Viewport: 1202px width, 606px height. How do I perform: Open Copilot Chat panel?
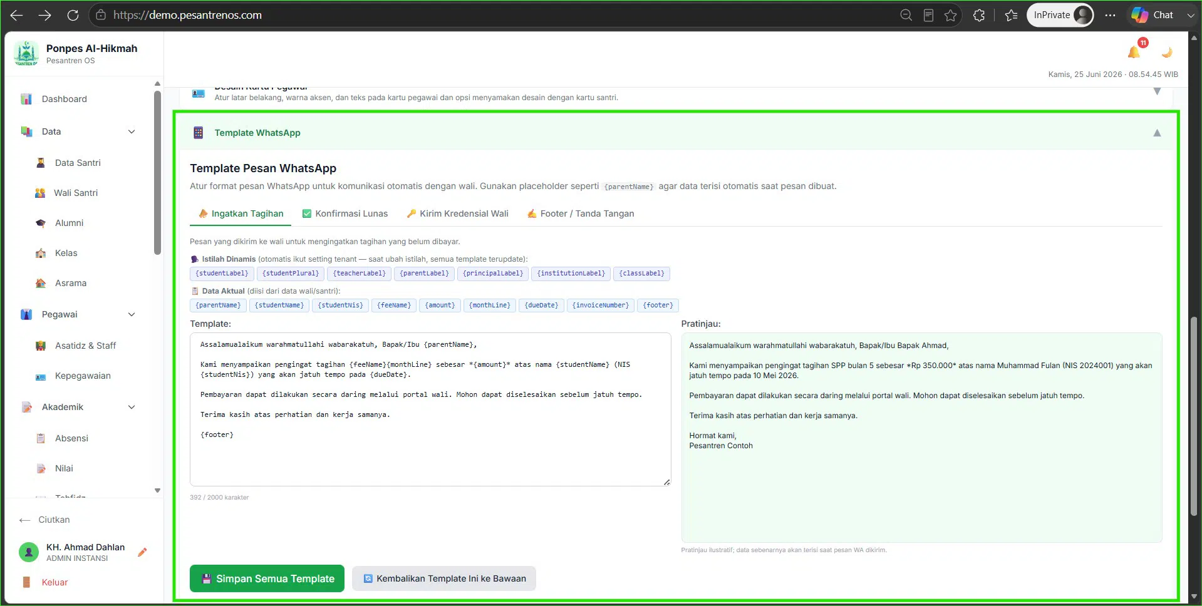point(1153,15)
